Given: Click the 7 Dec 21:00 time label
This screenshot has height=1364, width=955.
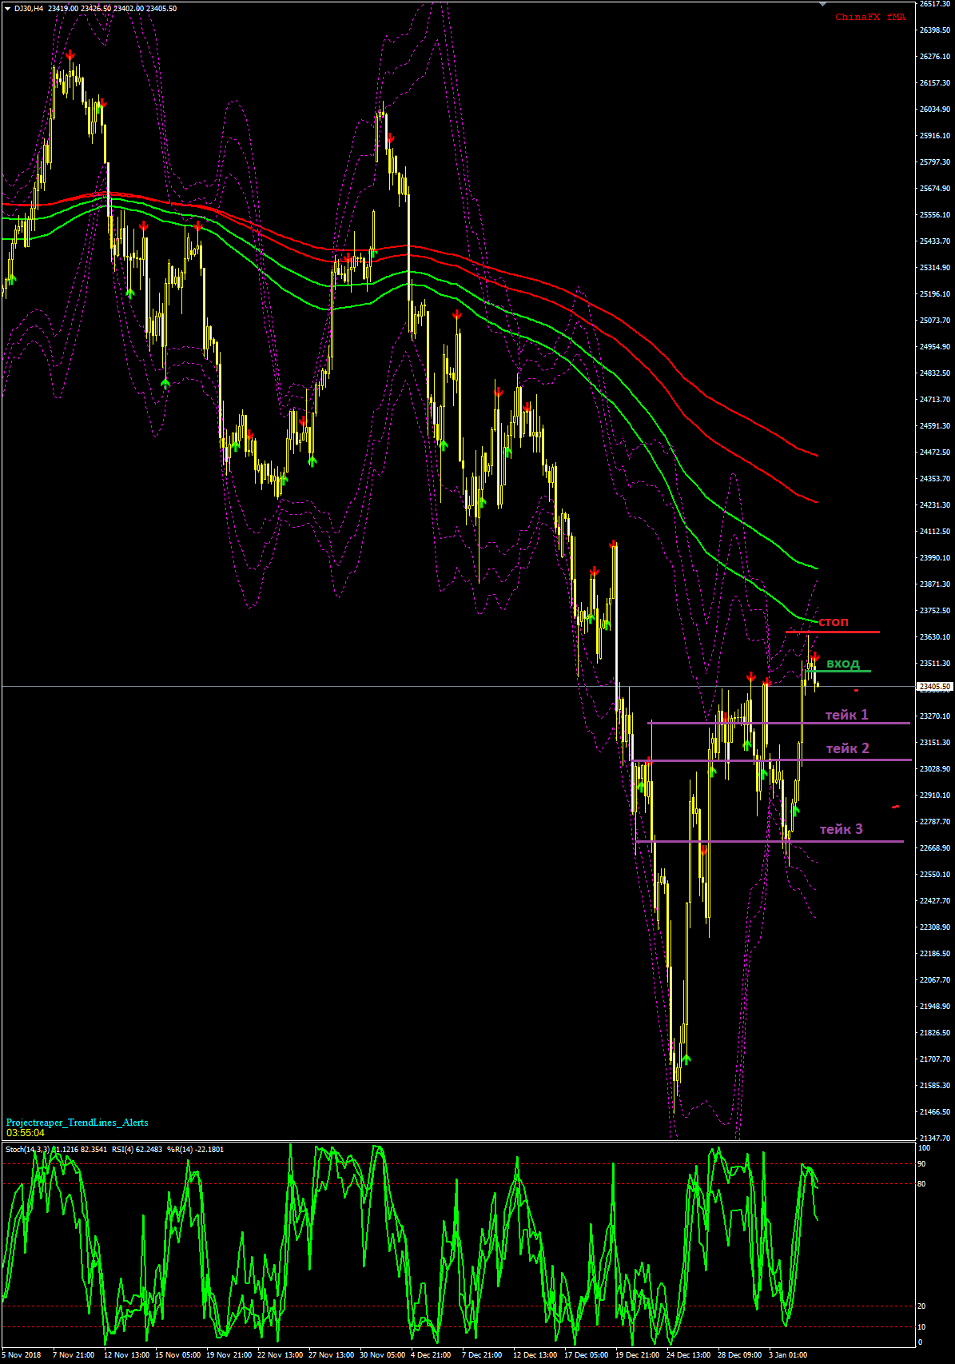Looking at the screenshot, I should tap(483, 1355).
